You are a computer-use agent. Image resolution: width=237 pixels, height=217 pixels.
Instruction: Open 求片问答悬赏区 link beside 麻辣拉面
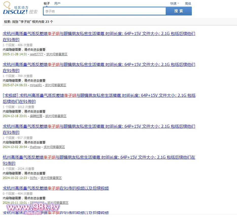pos(56,116)
